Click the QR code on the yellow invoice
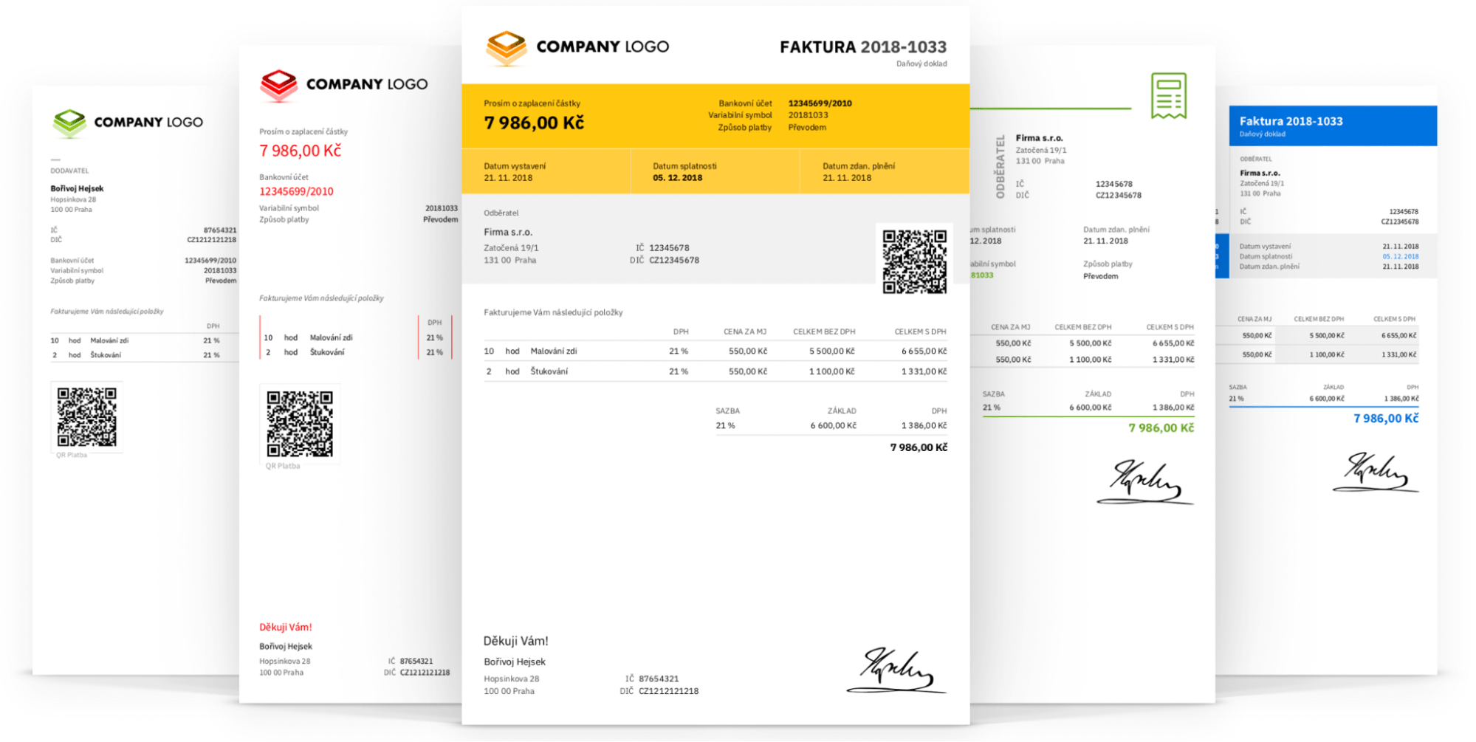Viewport: 1476px width, 742px height. click(x=914, y=261)
